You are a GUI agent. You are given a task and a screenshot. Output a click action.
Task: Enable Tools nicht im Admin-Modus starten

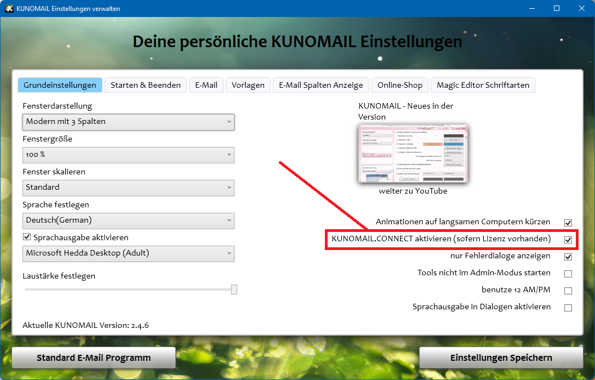pos(568,274)
